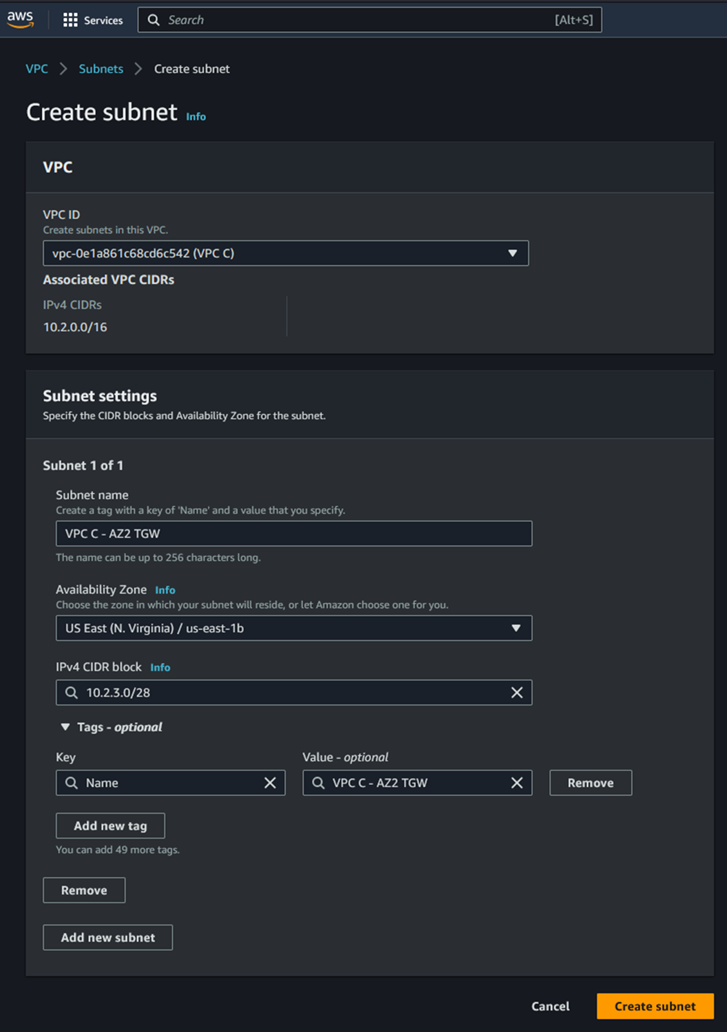727x1032 pixels.
Task: Go to VPC breadcrumb link
Action: point(36,69)
